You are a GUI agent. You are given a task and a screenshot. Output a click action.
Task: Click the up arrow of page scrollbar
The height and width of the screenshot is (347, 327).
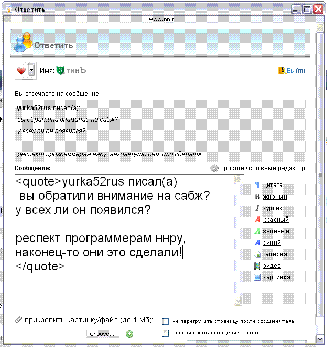click(321, 19)
